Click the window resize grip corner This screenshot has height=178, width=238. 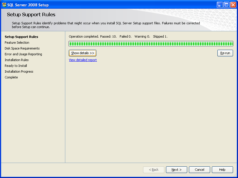coord(235,175)
